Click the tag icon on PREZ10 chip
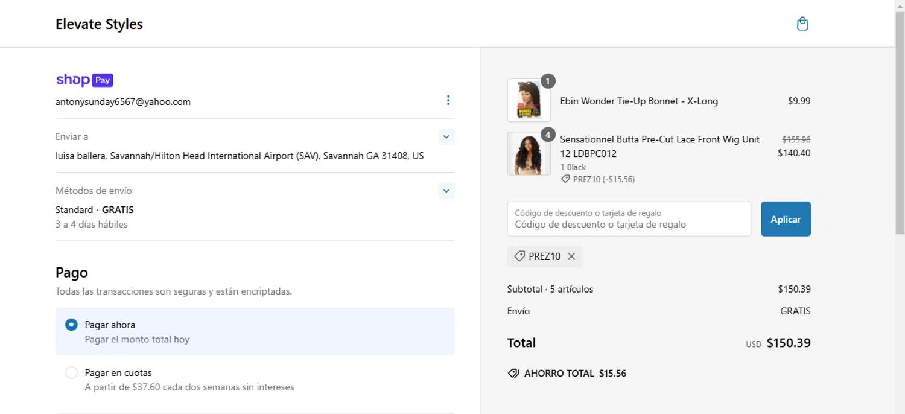Screen dimensions: 905x414 click(x=519, y=256)
